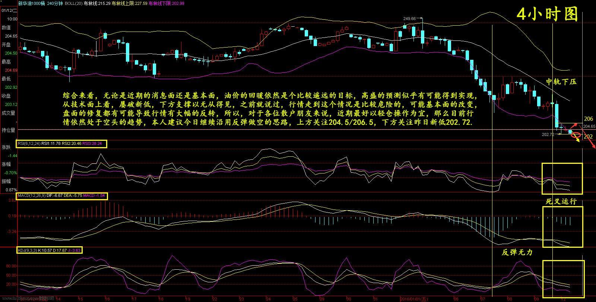Jump to 2016/01/01(五) on time axis
Image resolution: width=596 pixels, height=302 pixels.
(413, 299)
